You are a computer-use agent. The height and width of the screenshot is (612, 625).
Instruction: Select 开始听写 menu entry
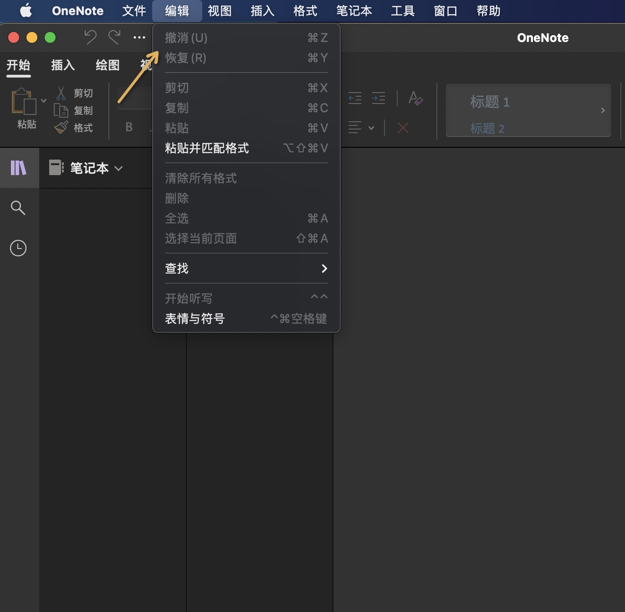[246, 298]
